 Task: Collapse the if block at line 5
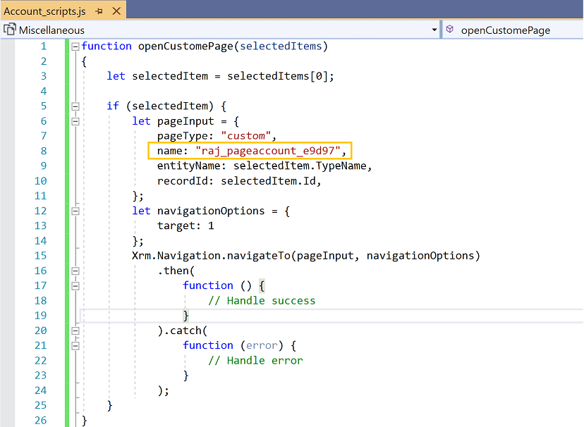[75, 106]
